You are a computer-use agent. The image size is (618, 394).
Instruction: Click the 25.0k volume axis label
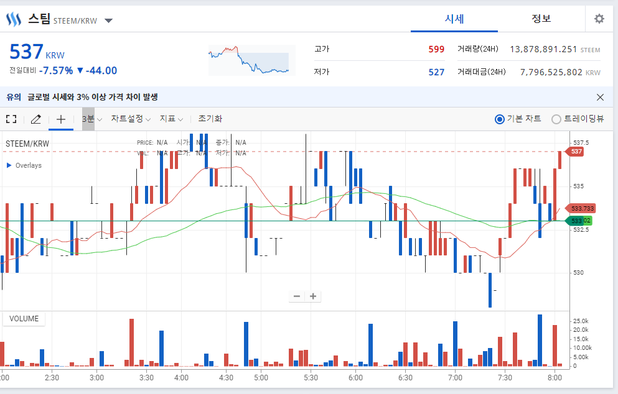pyautogui.click(x=580, y=321)
